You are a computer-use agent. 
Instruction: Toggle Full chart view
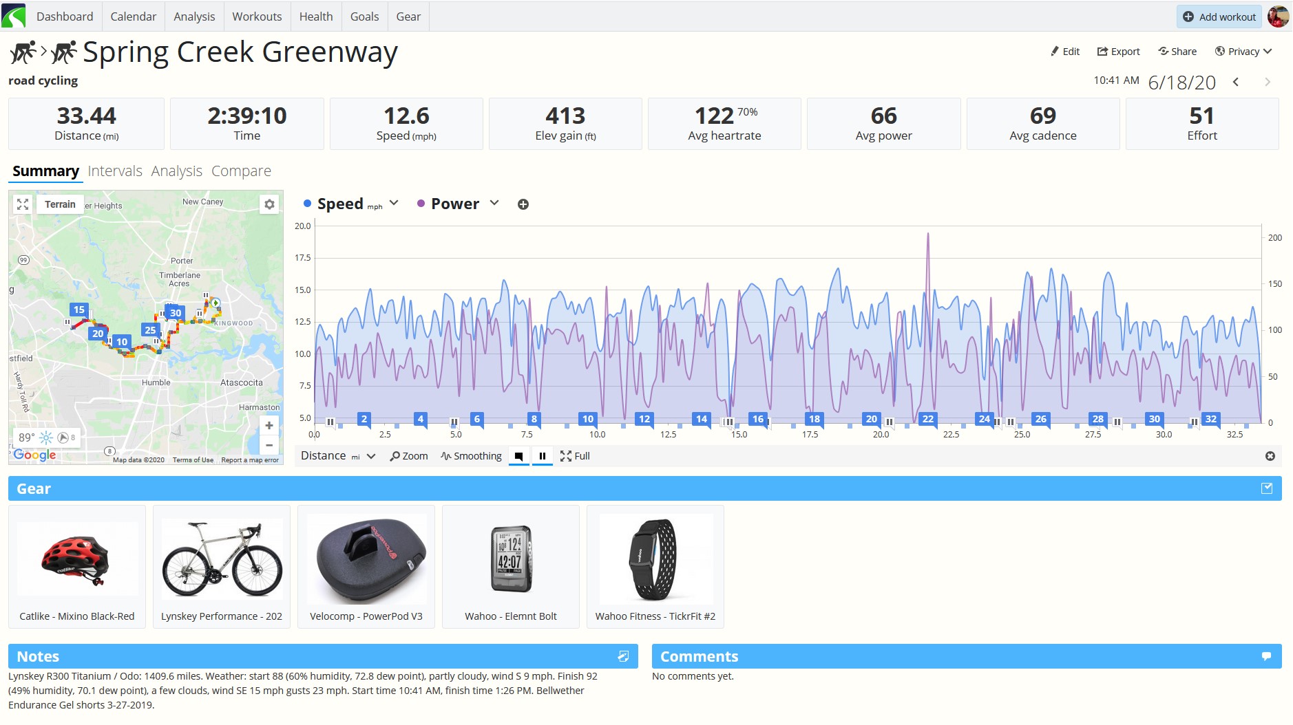coord(575,456)
